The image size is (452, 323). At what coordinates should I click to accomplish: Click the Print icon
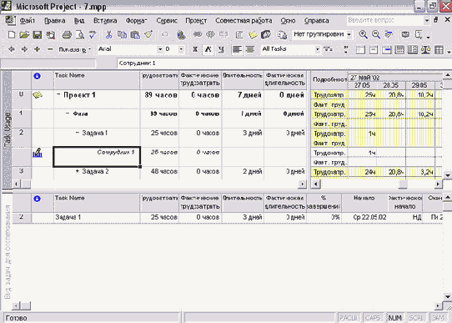67,35
